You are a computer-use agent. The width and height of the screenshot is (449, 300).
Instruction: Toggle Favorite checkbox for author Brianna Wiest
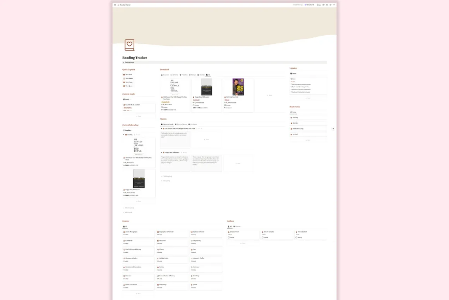tap(229, 238)
